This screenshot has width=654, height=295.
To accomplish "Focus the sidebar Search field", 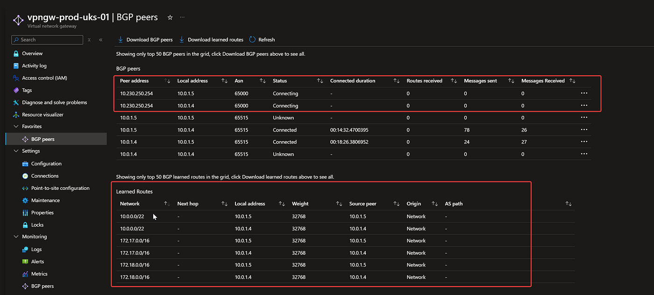I will pyautogui.click(x=47, y=40).
